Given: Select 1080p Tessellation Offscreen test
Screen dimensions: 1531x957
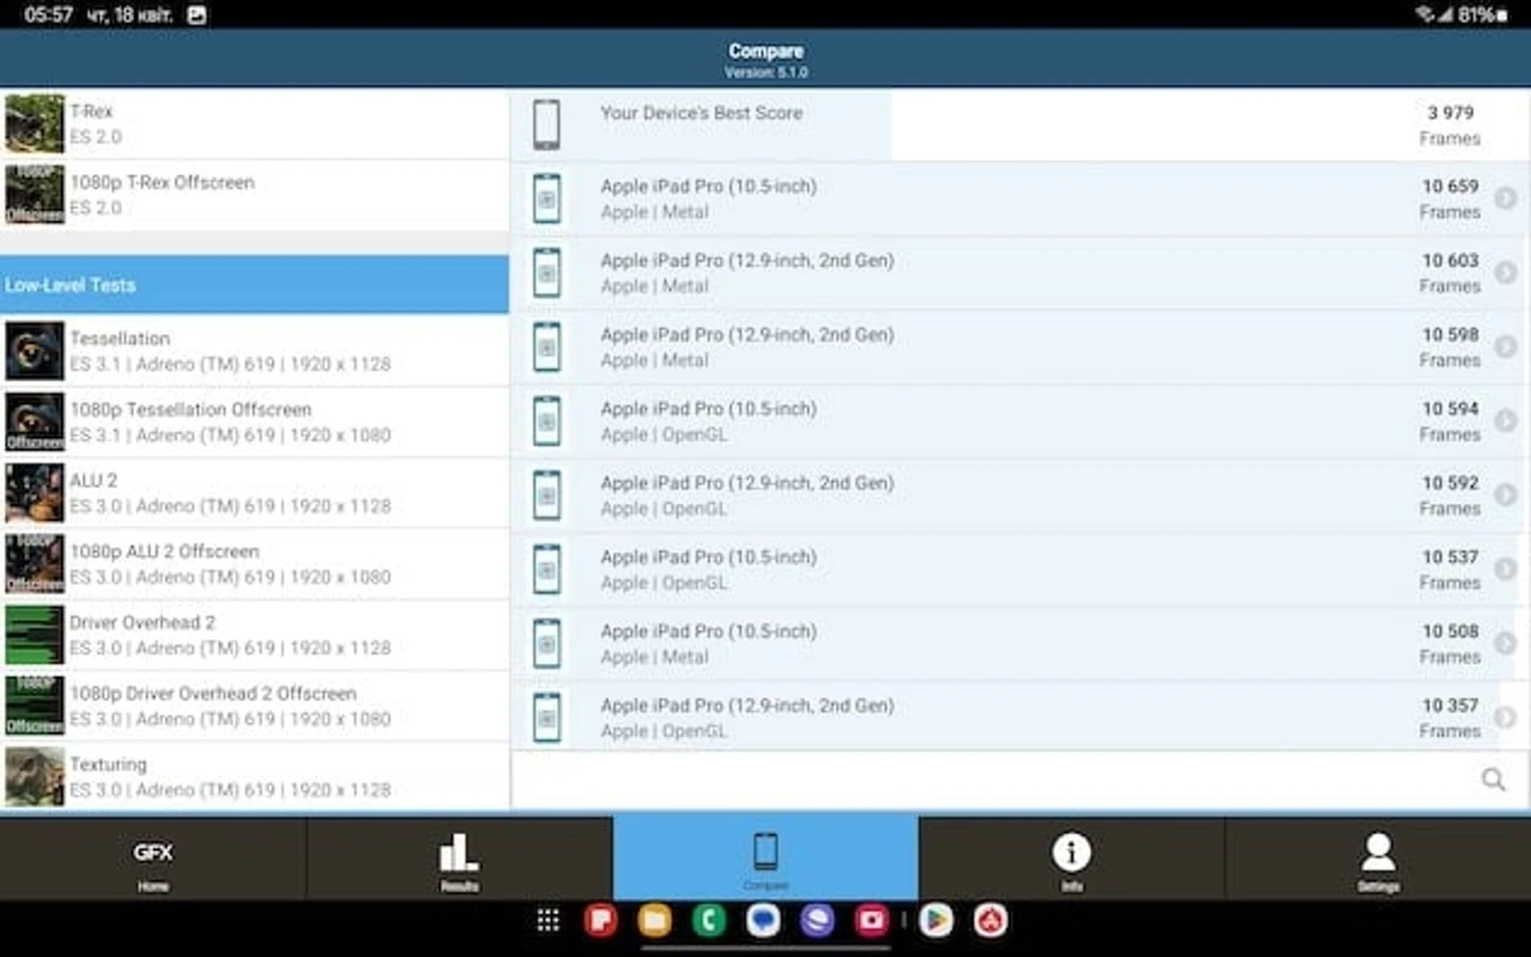Looking at the screenshot, I should point(254,422).
